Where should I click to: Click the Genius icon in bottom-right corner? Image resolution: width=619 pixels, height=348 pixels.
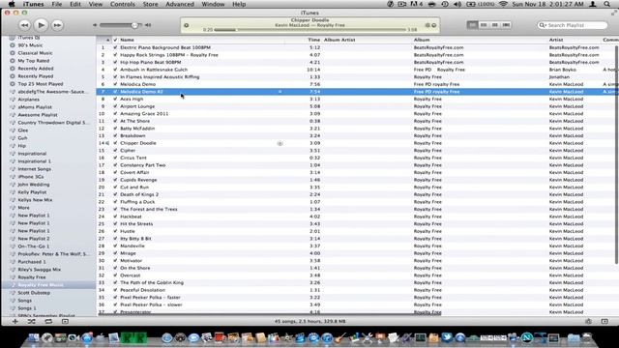[588, 322]
